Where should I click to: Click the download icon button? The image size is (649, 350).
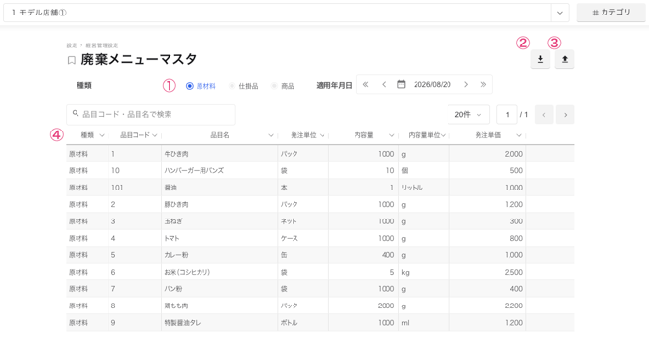click(541, 59)
